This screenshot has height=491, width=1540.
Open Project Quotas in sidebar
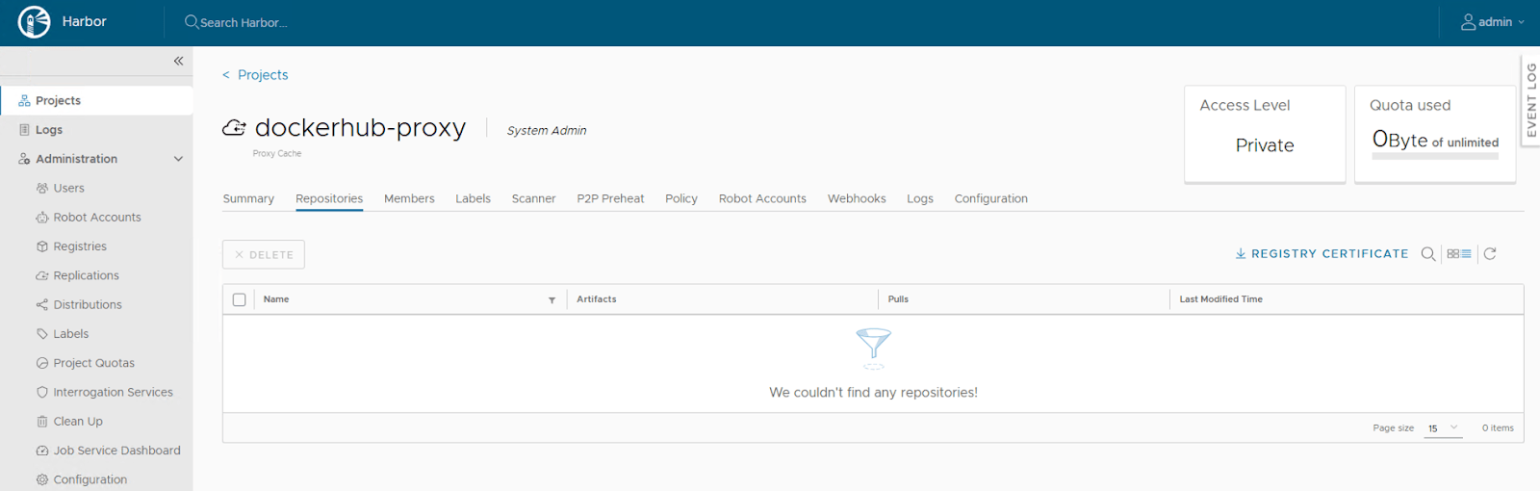click(94, 363)
